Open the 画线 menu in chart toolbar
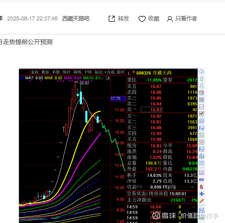This screenshot has width=225, height=223. [x=77, y=72]
